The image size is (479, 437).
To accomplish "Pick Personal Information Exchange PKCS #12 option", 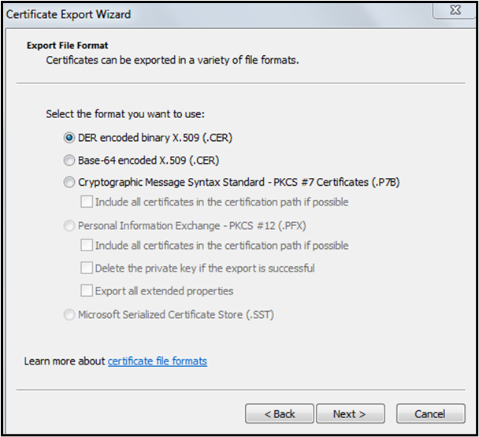I will pos(69,226).
